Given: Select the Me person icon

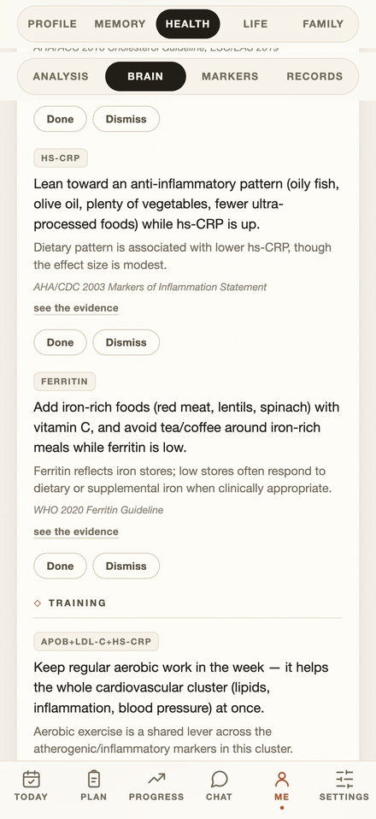Looking at the screenshot, I should (282, 779).
